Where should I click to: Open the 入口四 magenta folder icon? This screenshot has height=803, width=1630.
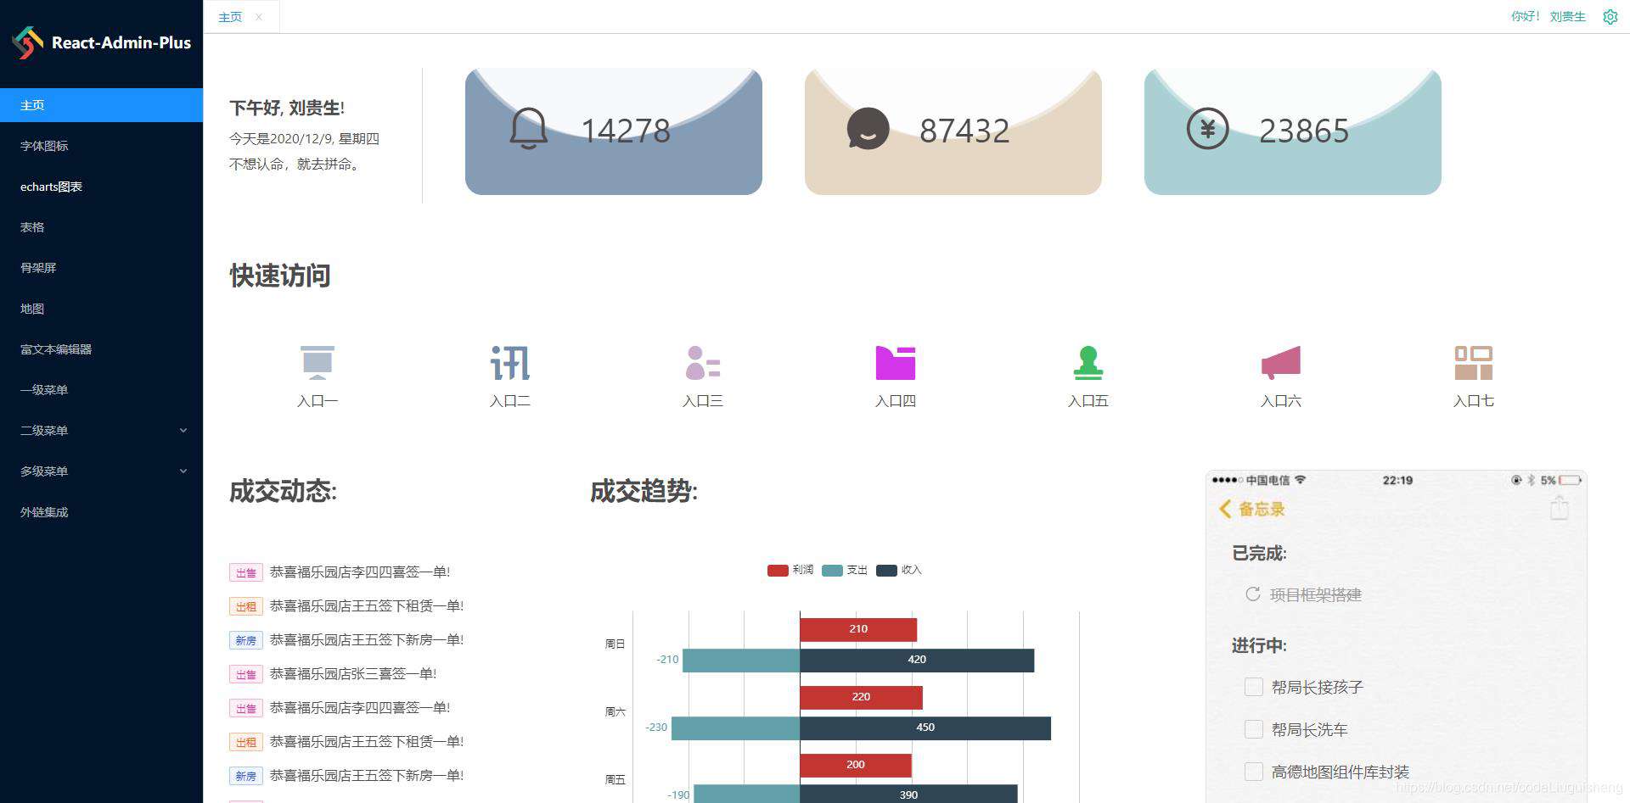point(896,362)
